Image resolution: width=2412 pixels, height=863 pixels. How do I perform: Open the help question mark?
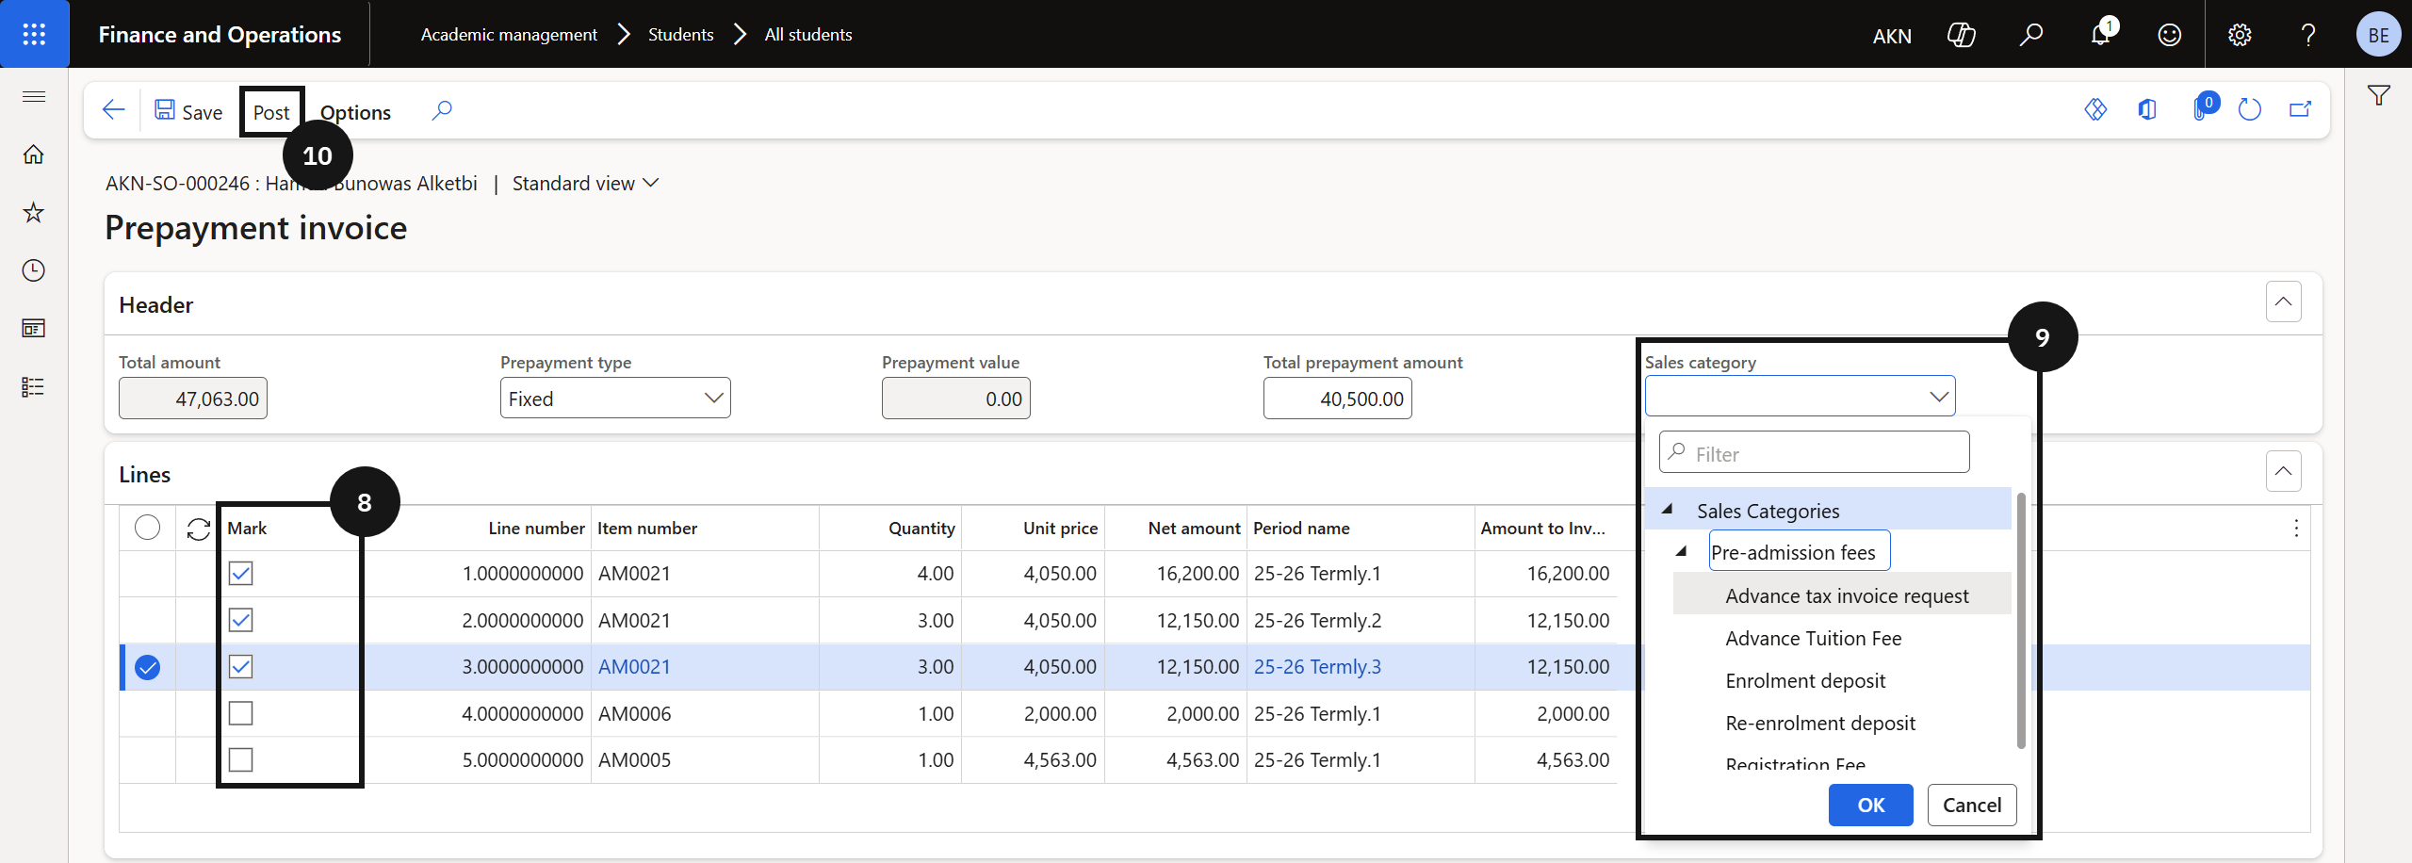(x=2308, y=35)
